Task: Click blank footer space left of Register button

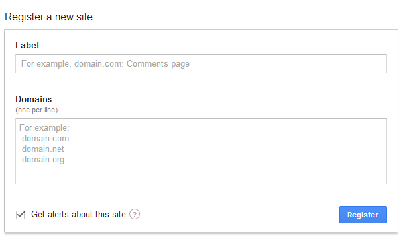Action: [239, 215]
